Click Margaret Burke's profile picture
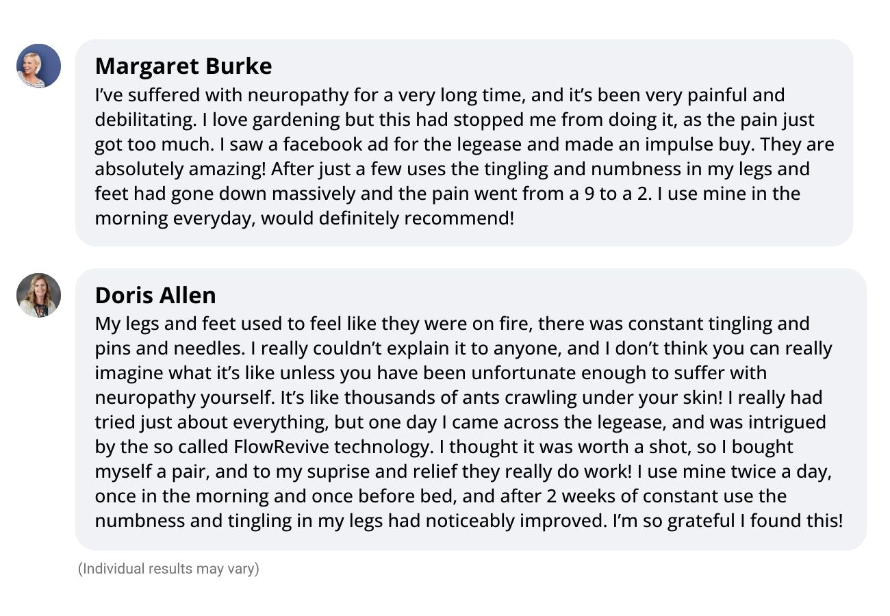Image resolution: width=890 pixels, height=616 pixels. tap(38, 66)
